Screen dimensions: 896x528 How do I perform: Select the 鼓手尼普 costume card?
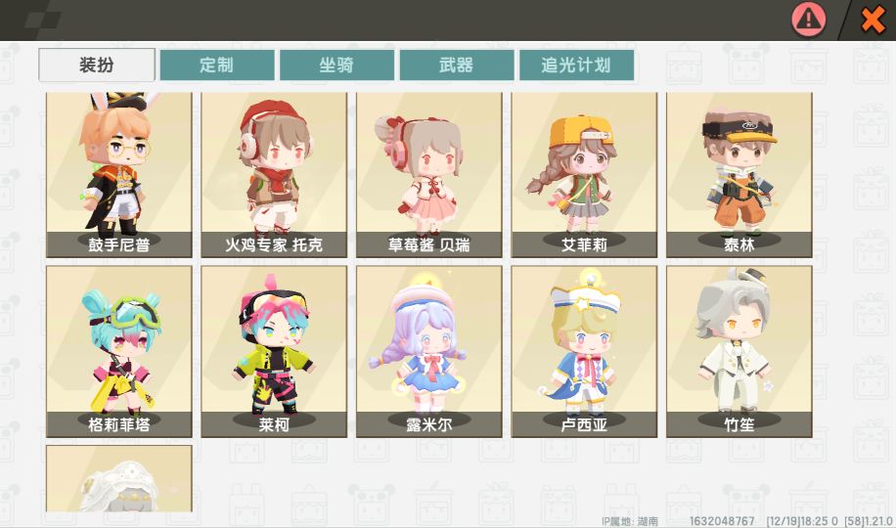point(119,175)
